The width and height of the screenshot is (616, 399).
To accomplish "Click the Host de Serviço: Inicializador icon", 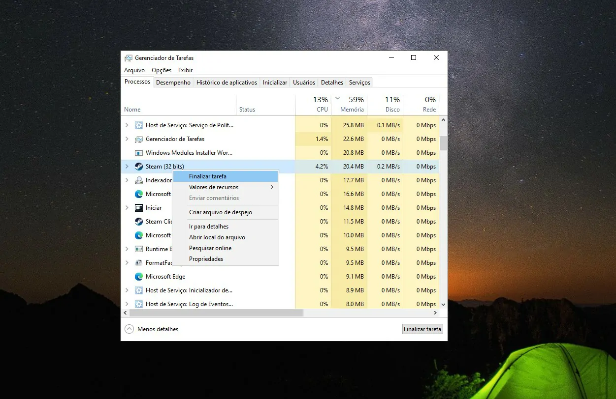I will coord(139,290).
